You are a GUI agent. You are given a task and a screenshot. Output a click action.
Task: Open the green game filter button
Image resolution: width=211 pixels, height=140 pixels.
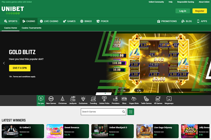click(131, 112)
